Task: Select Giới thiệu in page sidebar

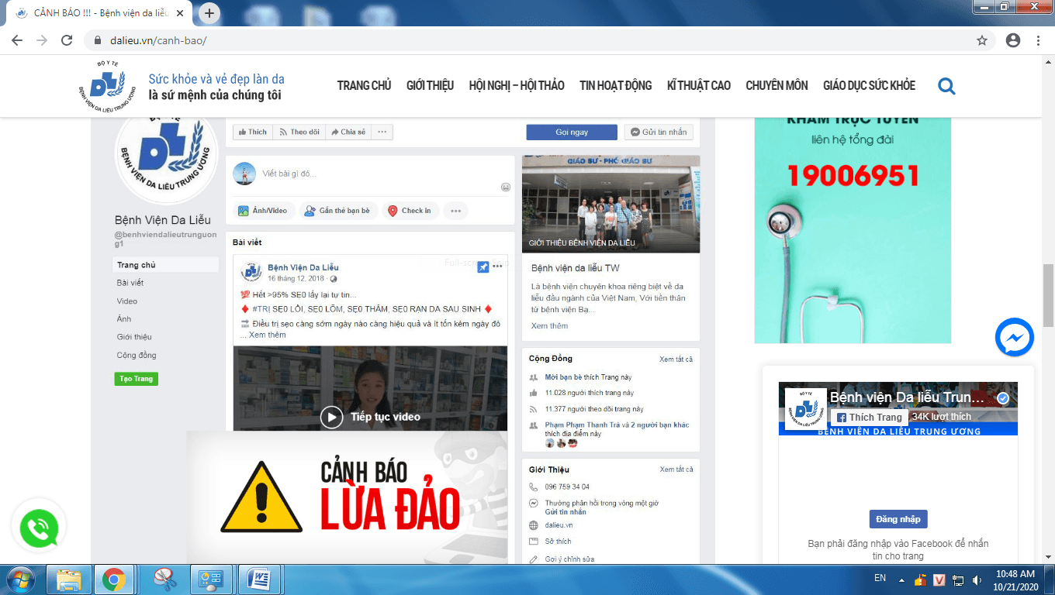Action: [134, 337]
